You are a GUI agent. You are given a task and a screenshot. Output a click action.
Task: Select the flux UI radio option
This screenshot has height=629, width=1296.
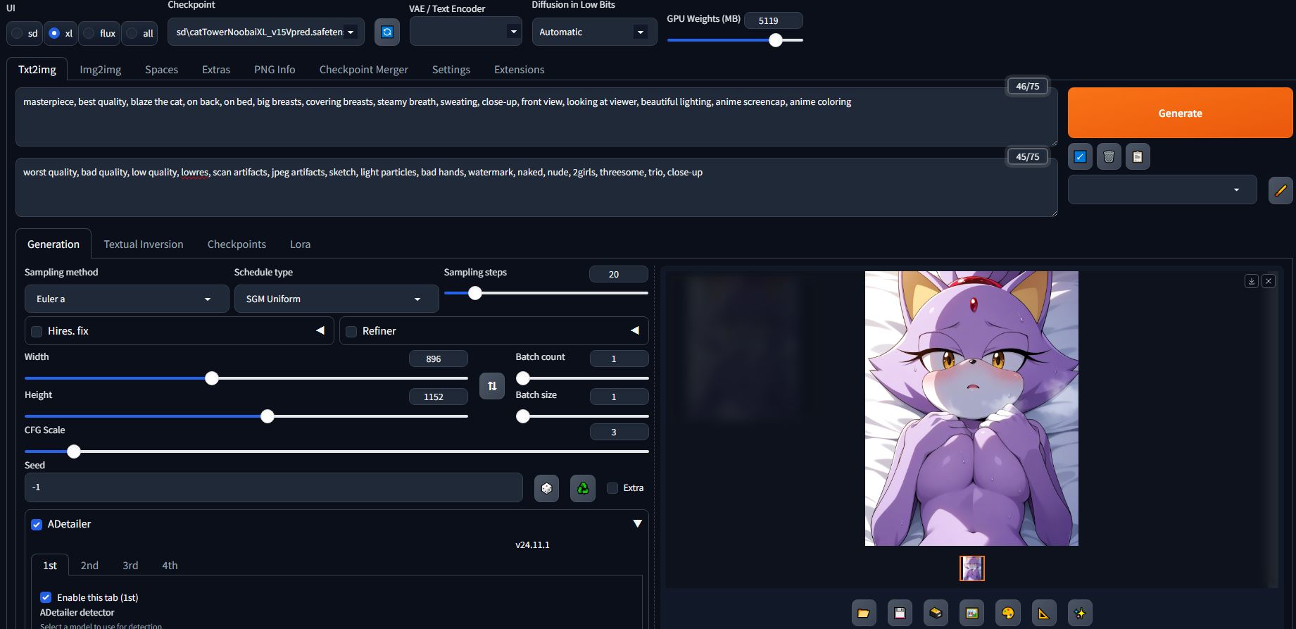pyautogui.click(x=89, y=33)
